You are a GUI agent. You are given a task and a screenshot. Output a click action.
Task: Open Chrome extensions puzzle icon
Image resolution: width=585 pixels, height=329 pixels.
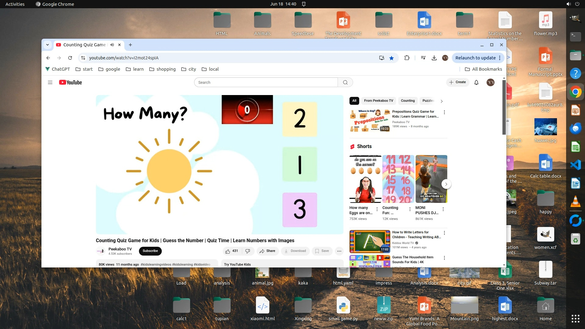tap(407, 58)
